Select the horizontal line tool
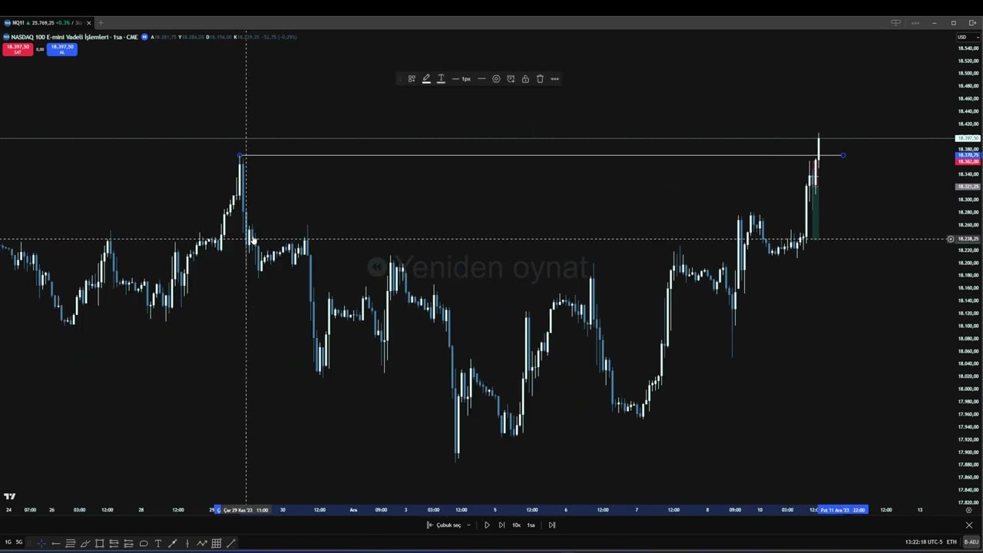The height and width of the screenshot is (553, 983). pyautogui.click(x=56, y=544)
